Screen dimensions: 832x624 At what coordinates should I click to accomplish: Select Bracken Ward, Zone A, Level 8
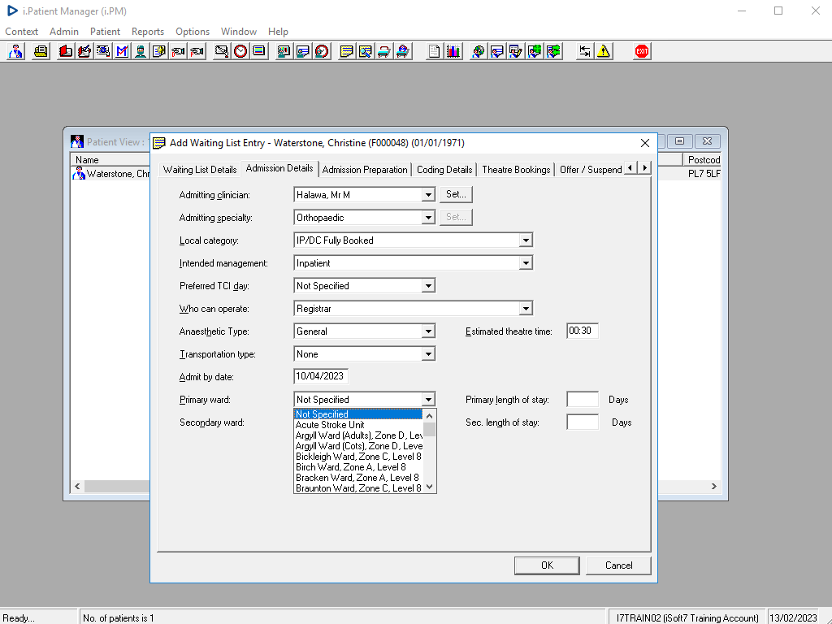[x=358, y=478]
